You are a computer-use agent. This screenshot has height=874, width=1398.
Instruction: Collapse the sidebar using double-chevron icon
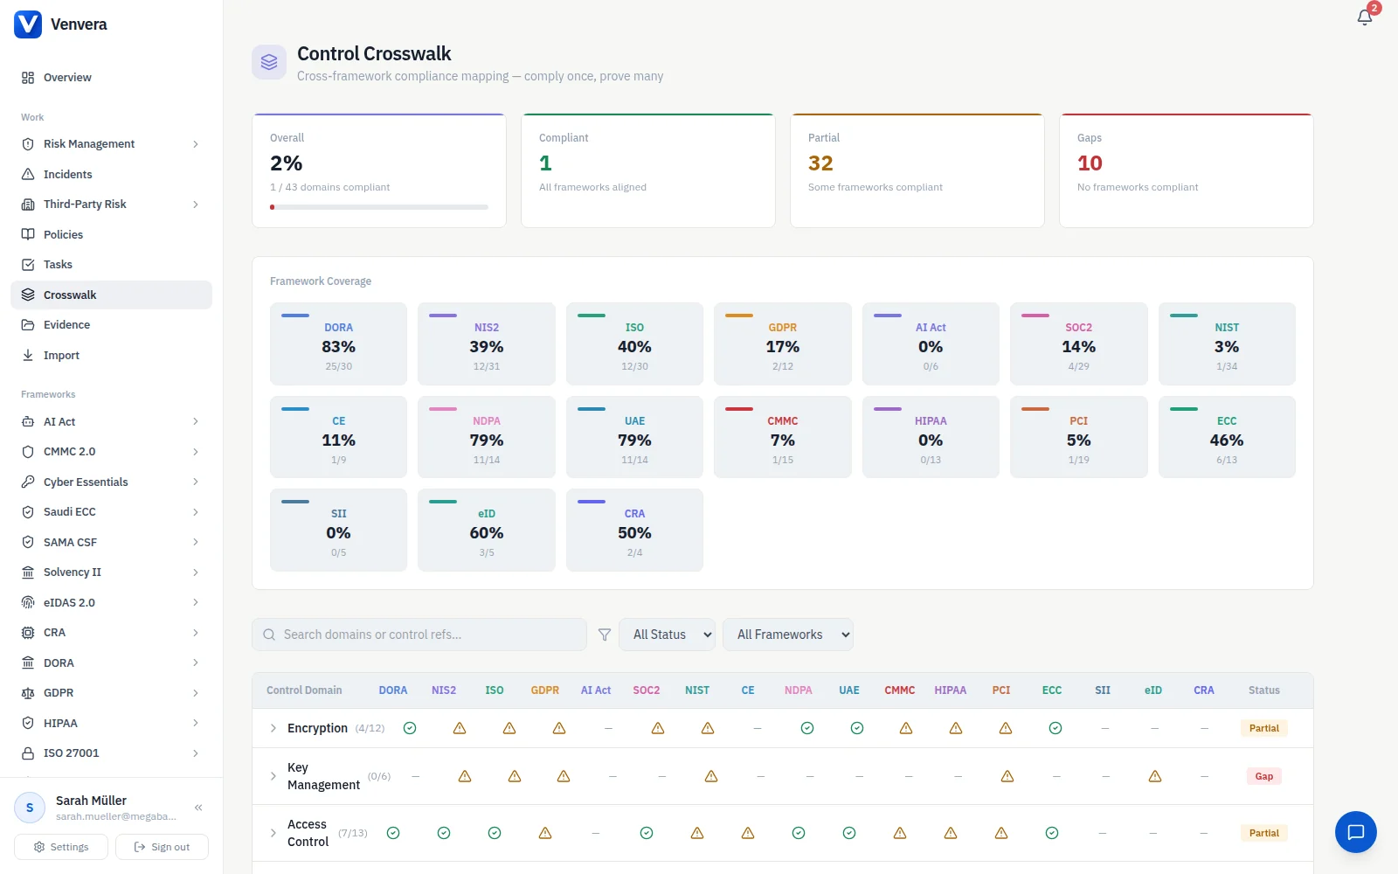[x=198, y=808]
